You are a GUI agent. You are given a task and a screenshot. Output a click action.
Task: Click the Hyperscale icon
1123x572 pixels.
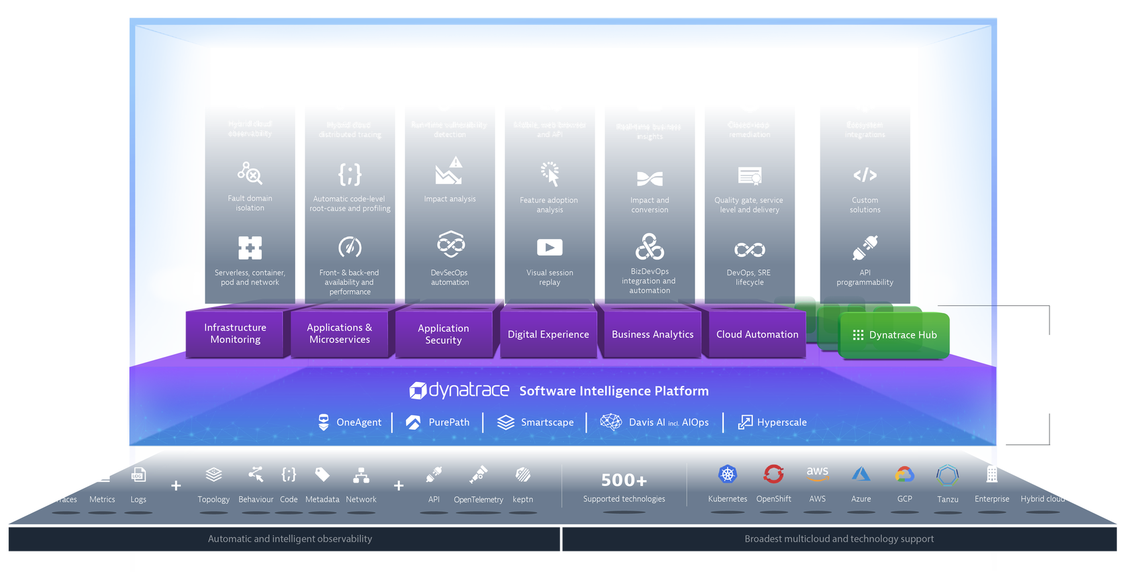[745, 422]
